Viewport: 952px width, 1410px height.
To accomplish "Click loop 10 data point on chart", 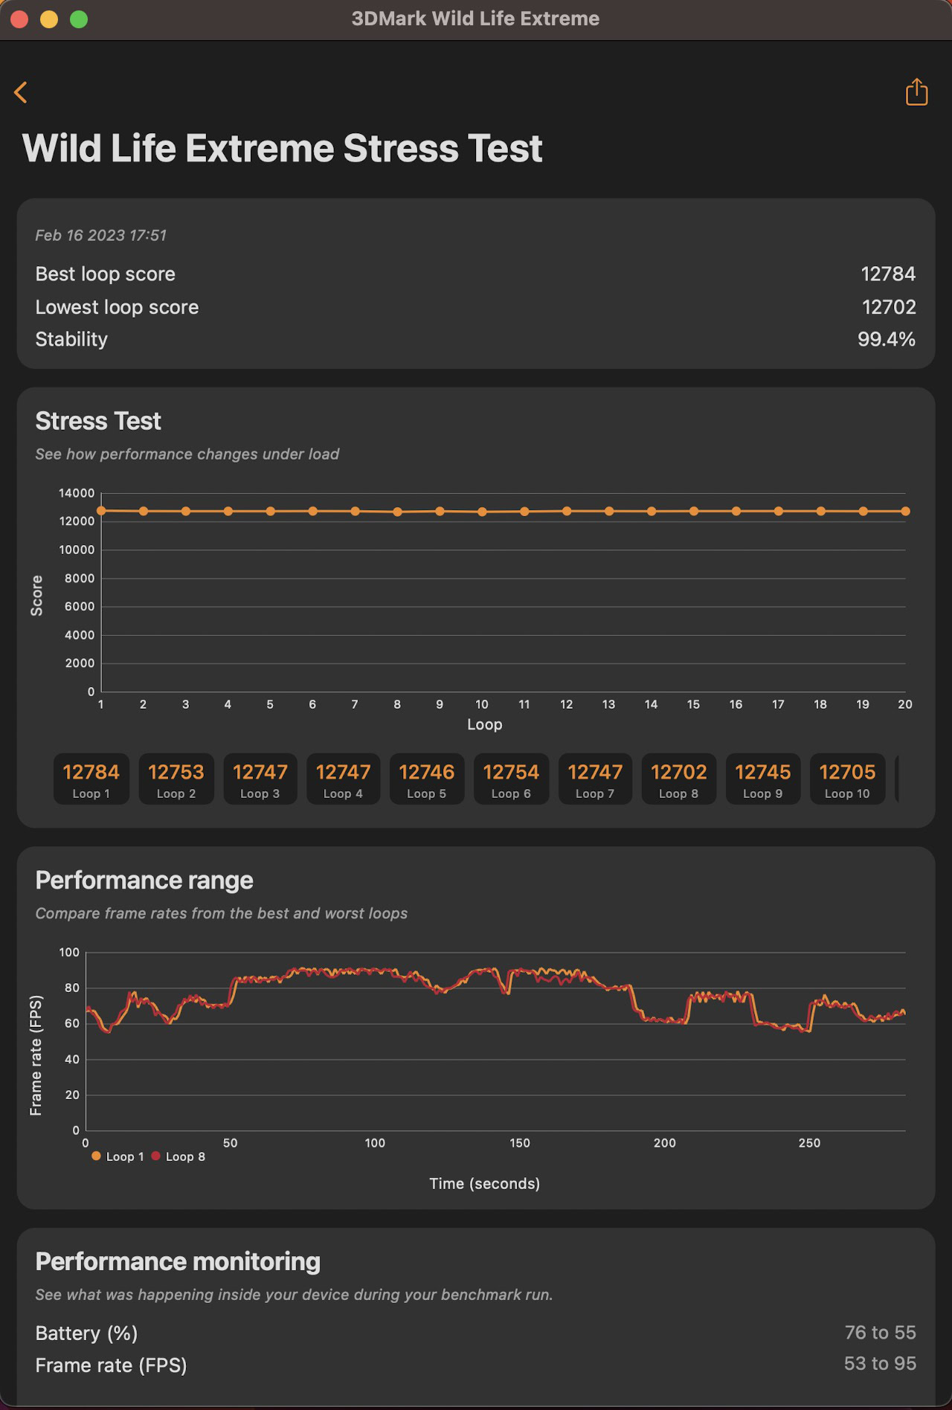I will [482, 512].
